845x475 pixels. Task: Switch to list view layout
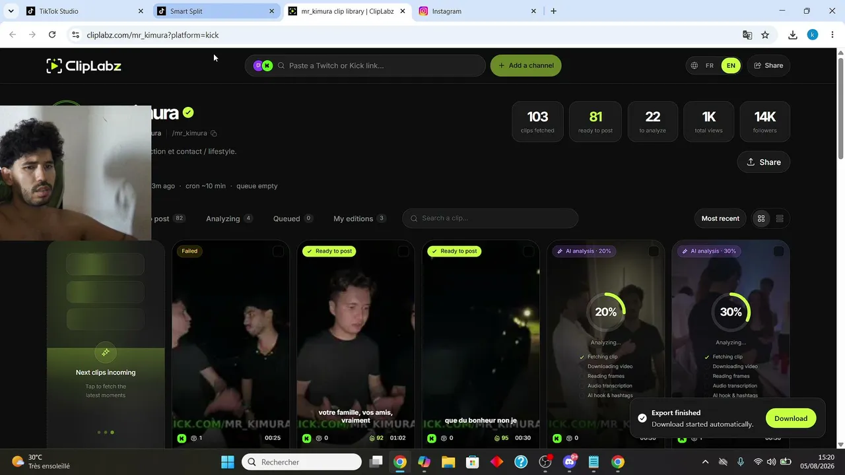point(780,218)
